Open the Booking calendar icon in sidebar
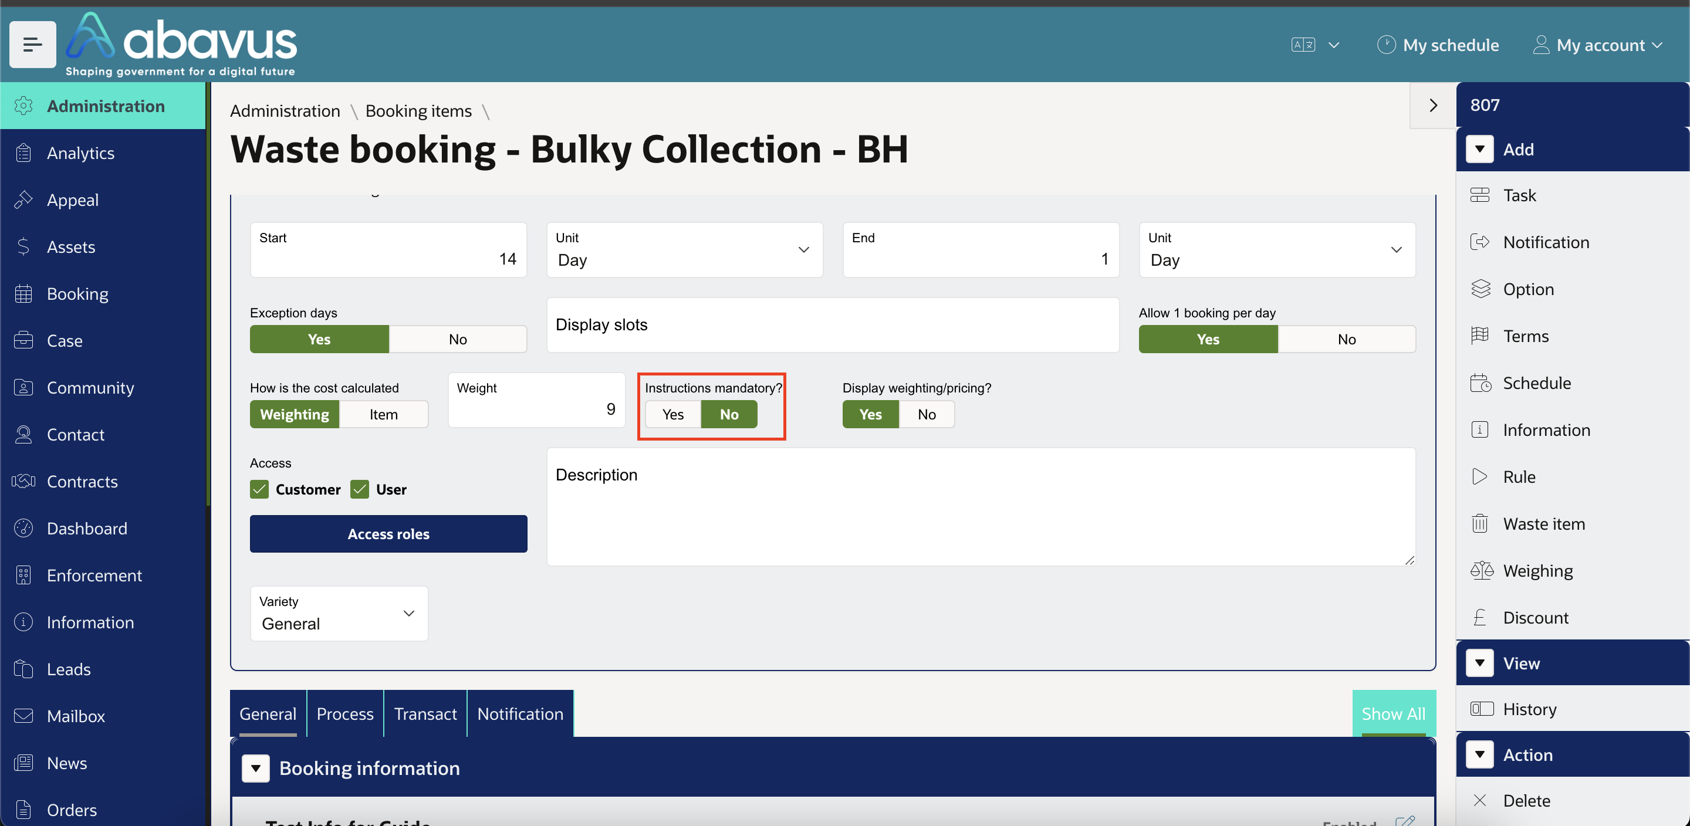The width and height of the screenshot is (1690, 826). click(x=23, y=293)
